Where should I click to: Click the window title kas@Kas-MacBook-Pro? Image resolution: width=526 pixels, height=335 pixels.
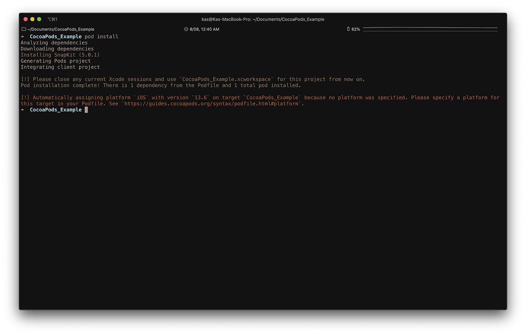pos(263,19)
